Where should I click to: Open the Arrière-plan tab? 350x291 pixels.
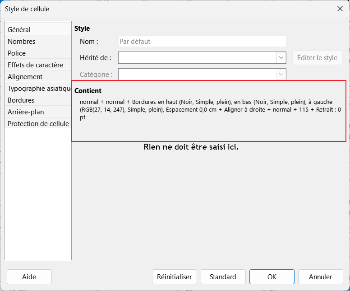tap(26, 112)
